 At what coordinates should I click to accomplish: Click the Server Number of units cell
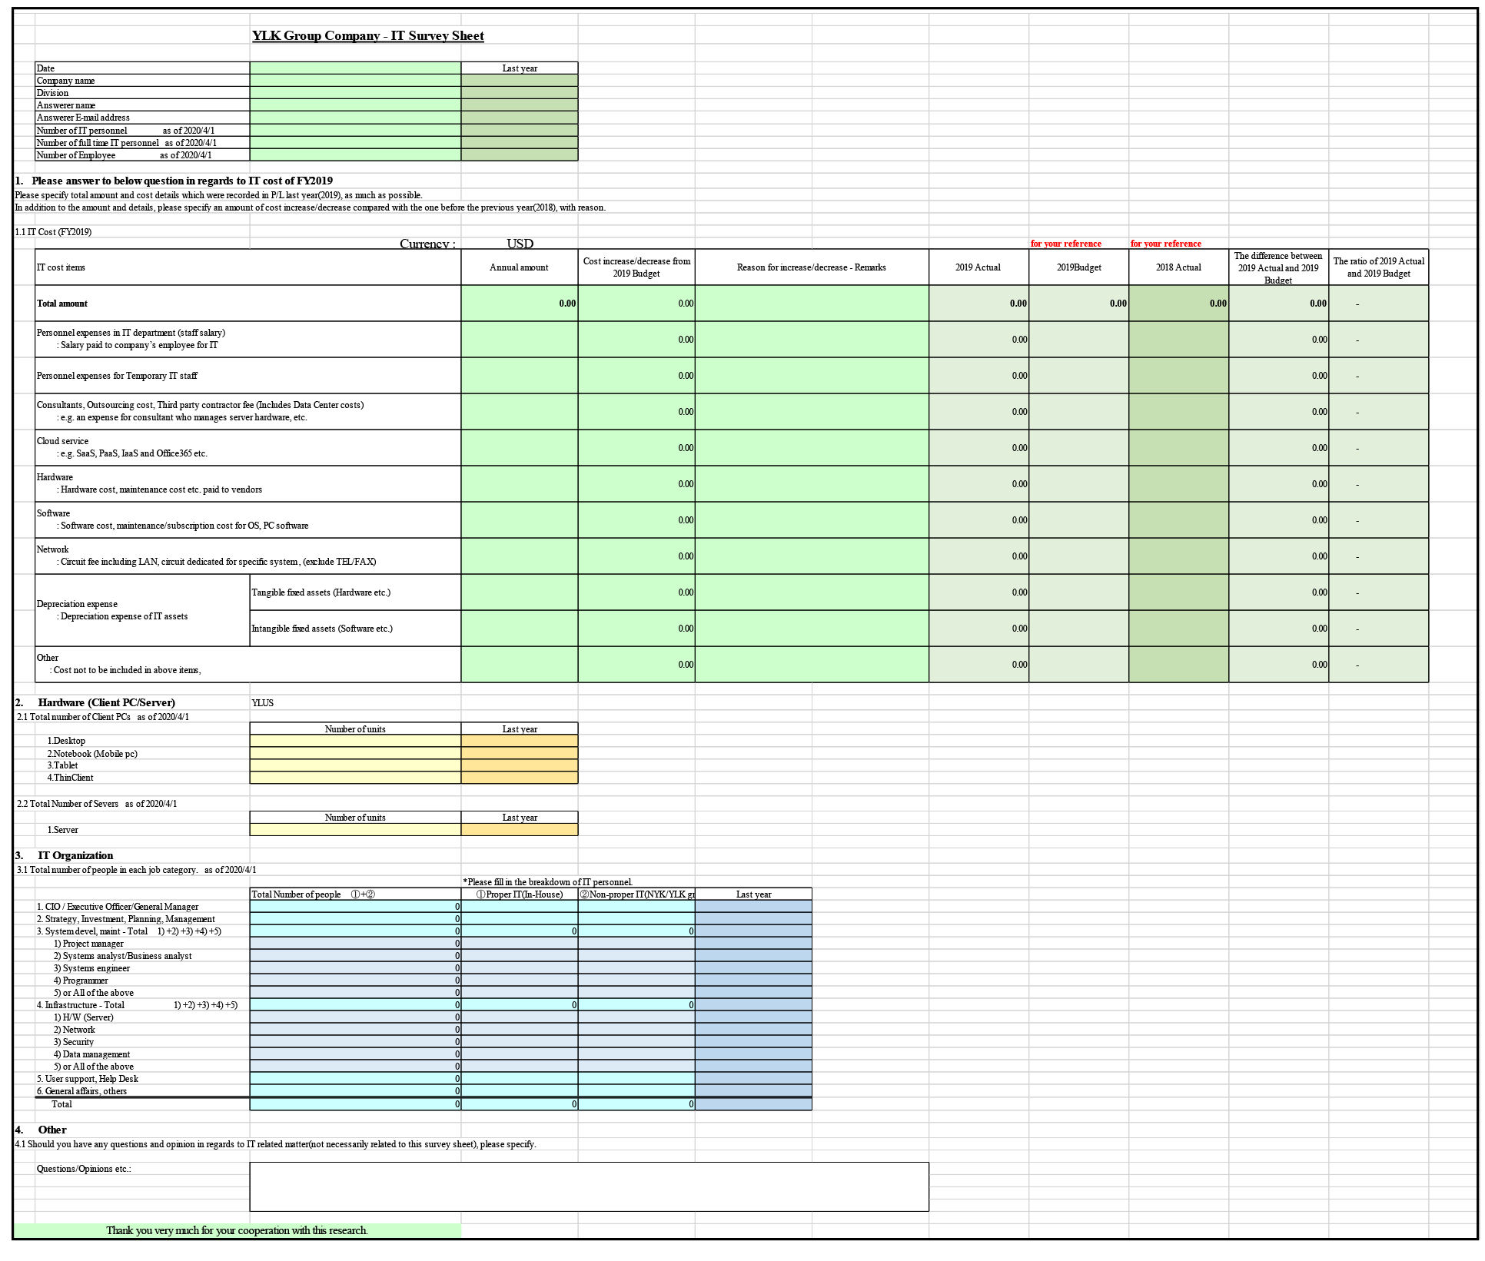[x=355, y=830]
